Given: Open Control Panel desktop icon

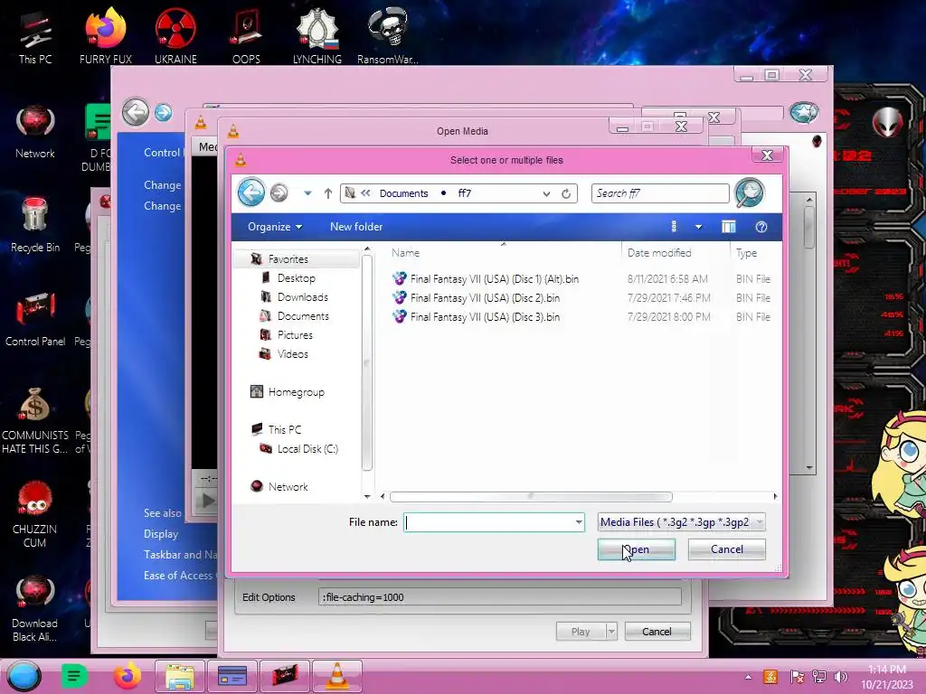Looking at the screenshot, I should 35,319.
